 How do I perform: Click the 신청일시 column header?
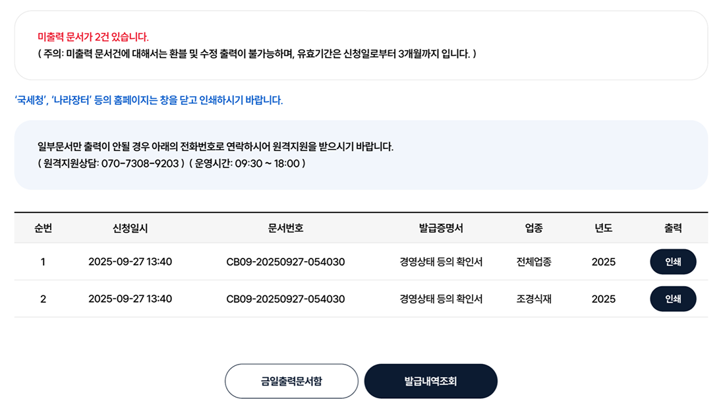pyautogui.click(x=130, y=228)
